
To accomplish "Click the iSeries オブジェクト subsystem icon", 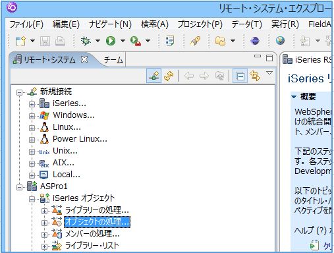I will click(x=45, y=198).
